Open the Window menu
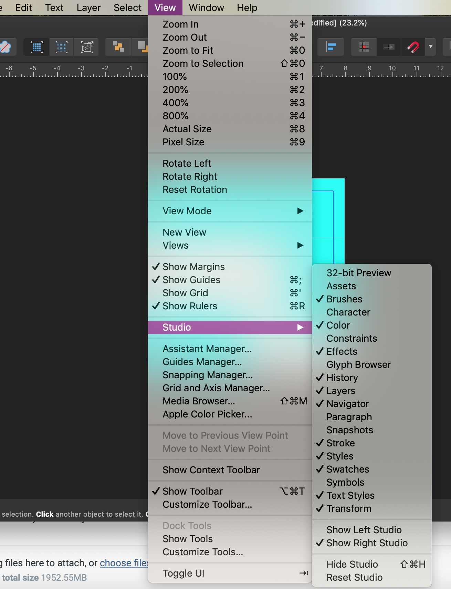451x589 pixels. click(x=206, y=8)
